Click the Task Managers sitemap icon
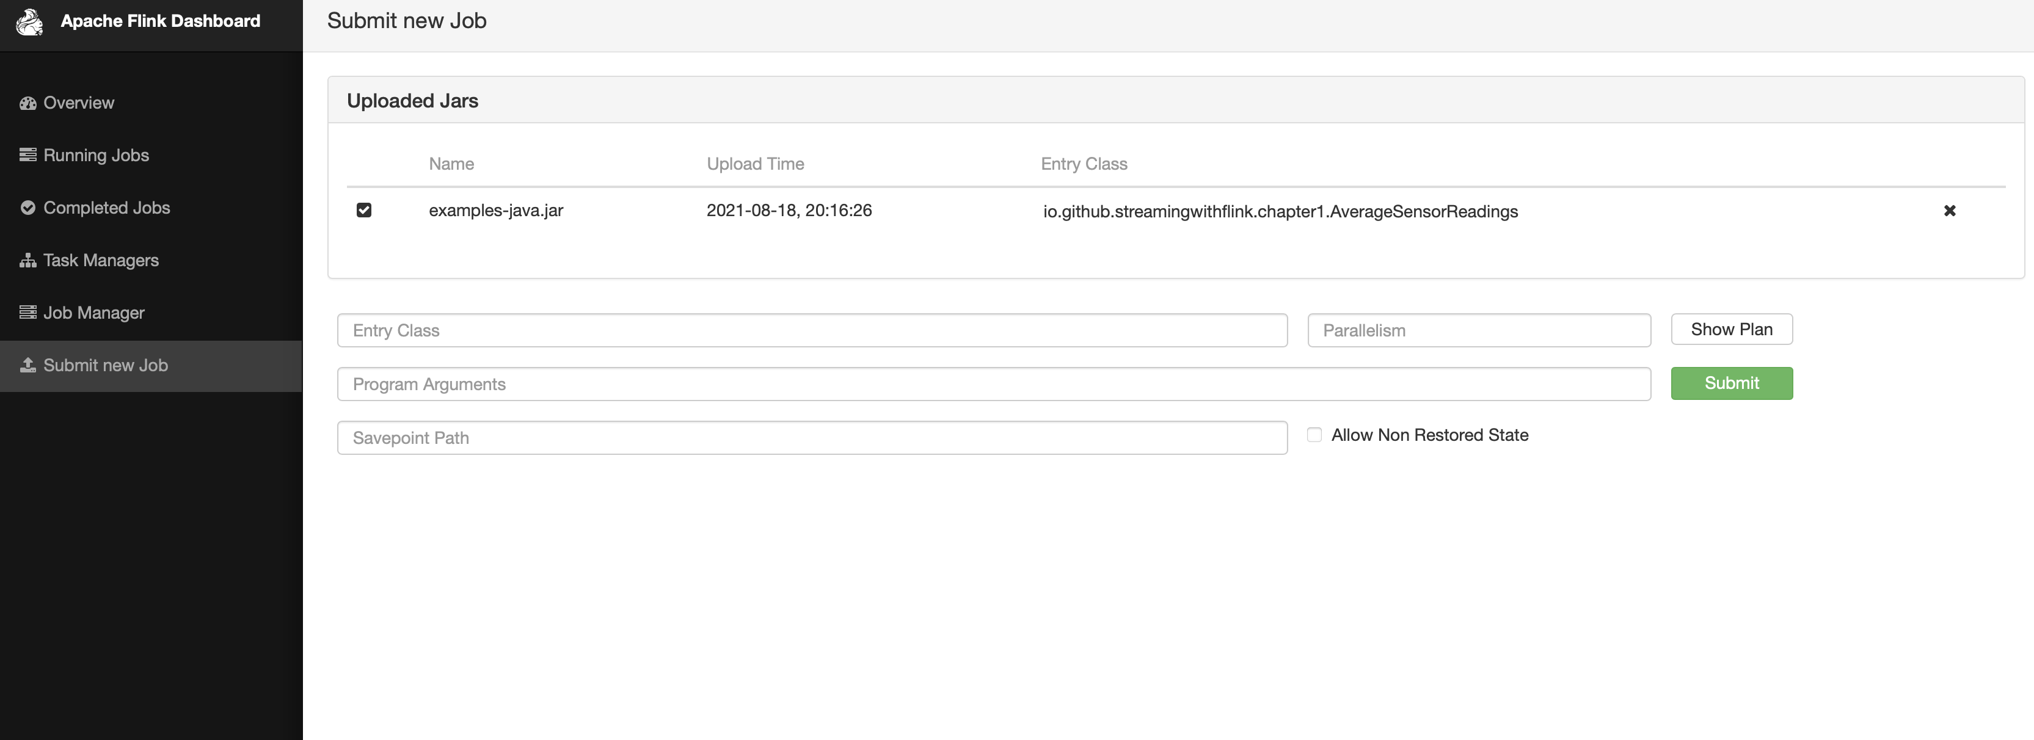Image resolution: width=2034 pixels, height=740 pixels. coord(27,260)
